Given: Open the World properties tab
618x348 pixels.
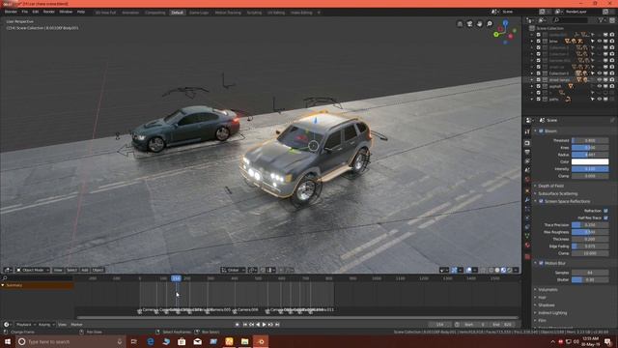Looking at the screenshot, I should point(527,179).
